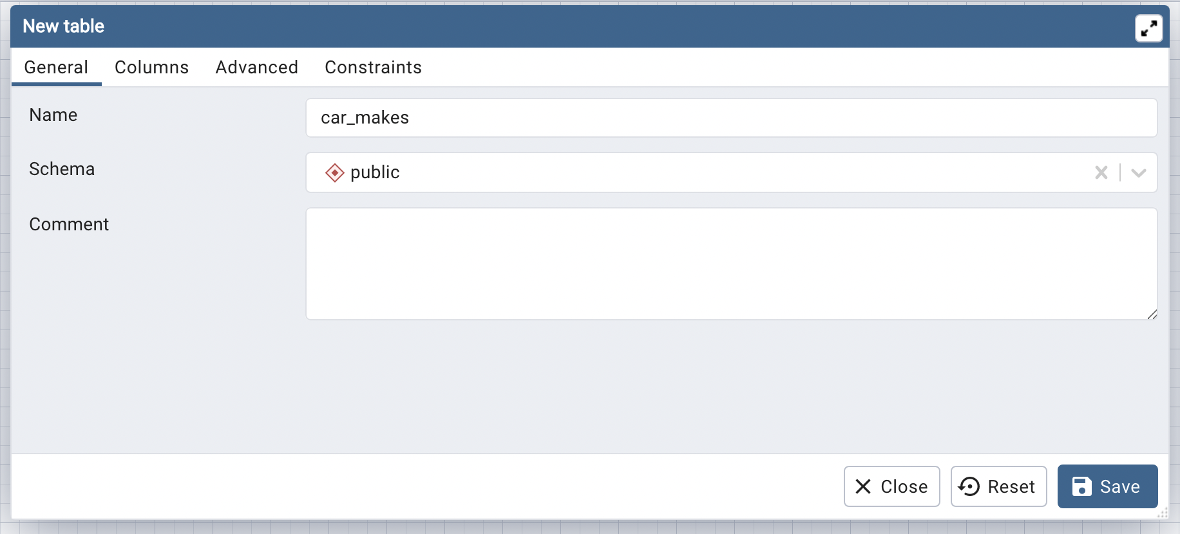The width and height of the screenshot is (1180, 534).
Task: Maximize the New table dialog
Action: pos(1148,28)
